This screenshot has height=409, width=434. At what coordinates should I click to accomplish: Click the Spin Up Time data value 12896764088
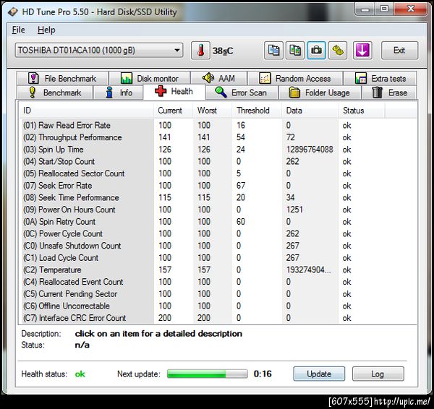coord(310,150)
